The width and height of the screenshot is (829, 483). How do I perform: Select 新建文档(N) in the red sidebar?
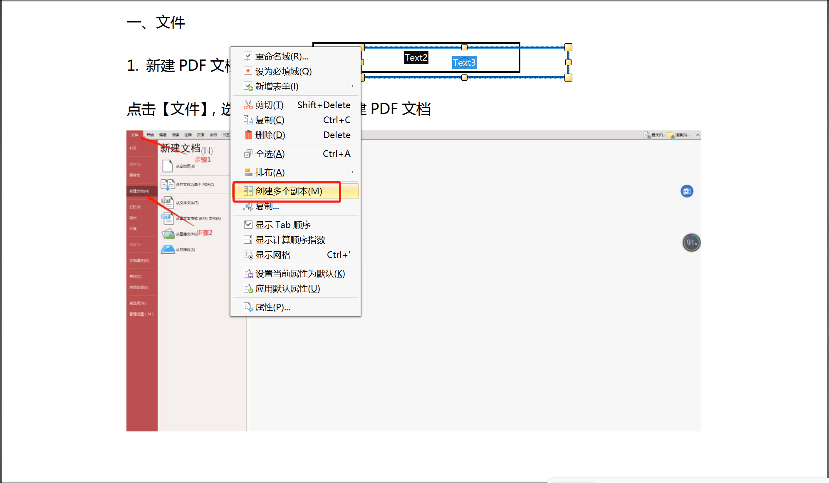[142, 191]
